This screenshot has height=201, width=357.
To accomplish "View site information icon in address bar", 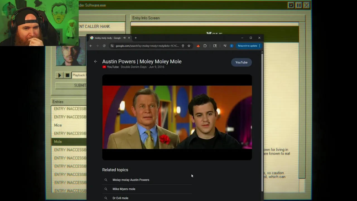I will click(112, 46).
